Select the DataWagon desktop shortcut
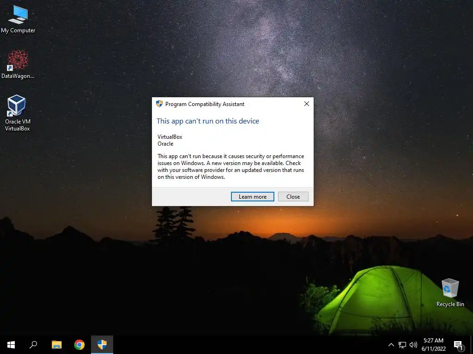473x354 pixels. pos(18,65)
